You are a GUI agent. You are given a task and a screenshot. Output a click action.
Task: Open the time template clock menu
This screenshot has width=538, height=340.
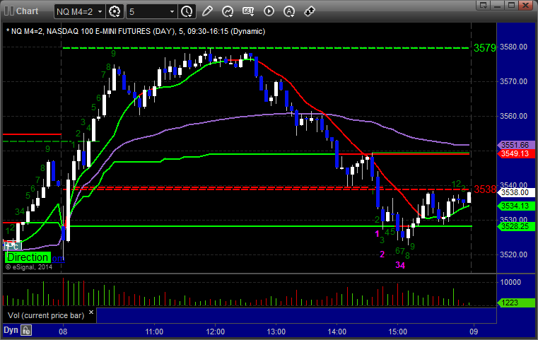[x=187, y=11]
